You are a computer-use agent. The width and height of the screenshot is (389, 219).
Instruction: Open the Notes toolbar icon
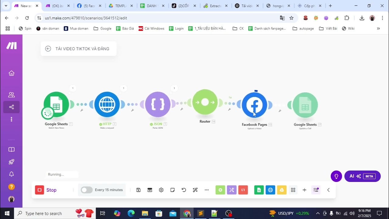coord(173,190)
